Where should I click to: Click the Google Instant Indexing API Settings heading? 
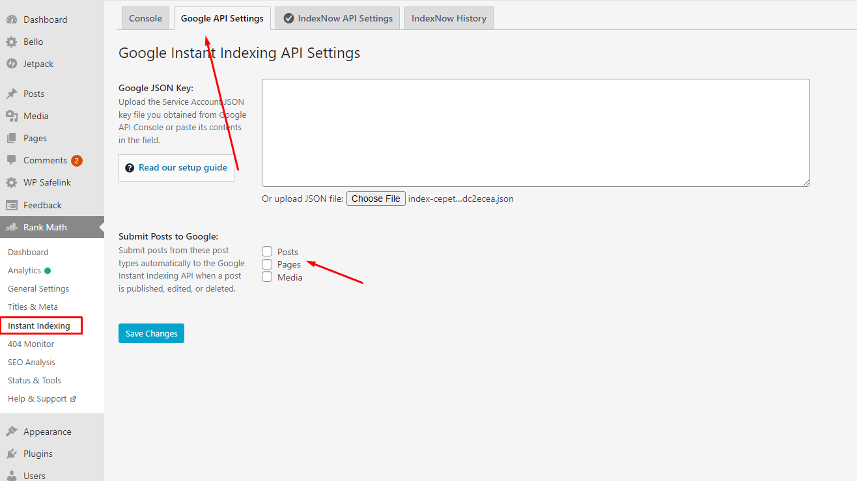[x=239, y=53]
